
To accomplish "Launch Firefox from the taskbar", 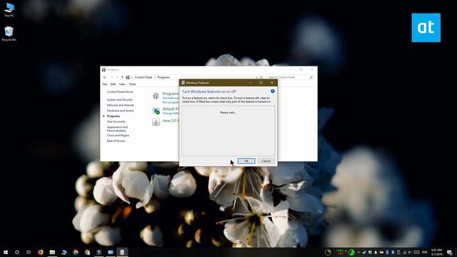I will [x=41, y=252].
